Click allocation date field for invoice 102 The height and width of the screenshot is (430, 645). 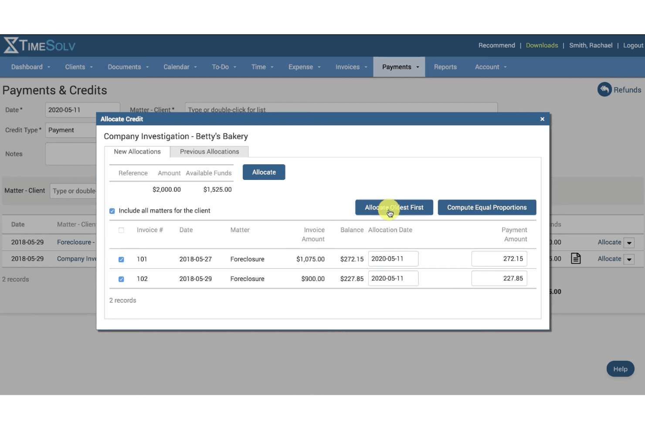[393, 278]
